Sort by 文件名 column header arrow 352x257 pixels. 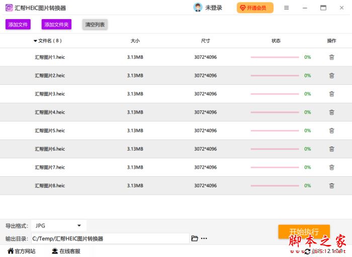click(35, 41)
